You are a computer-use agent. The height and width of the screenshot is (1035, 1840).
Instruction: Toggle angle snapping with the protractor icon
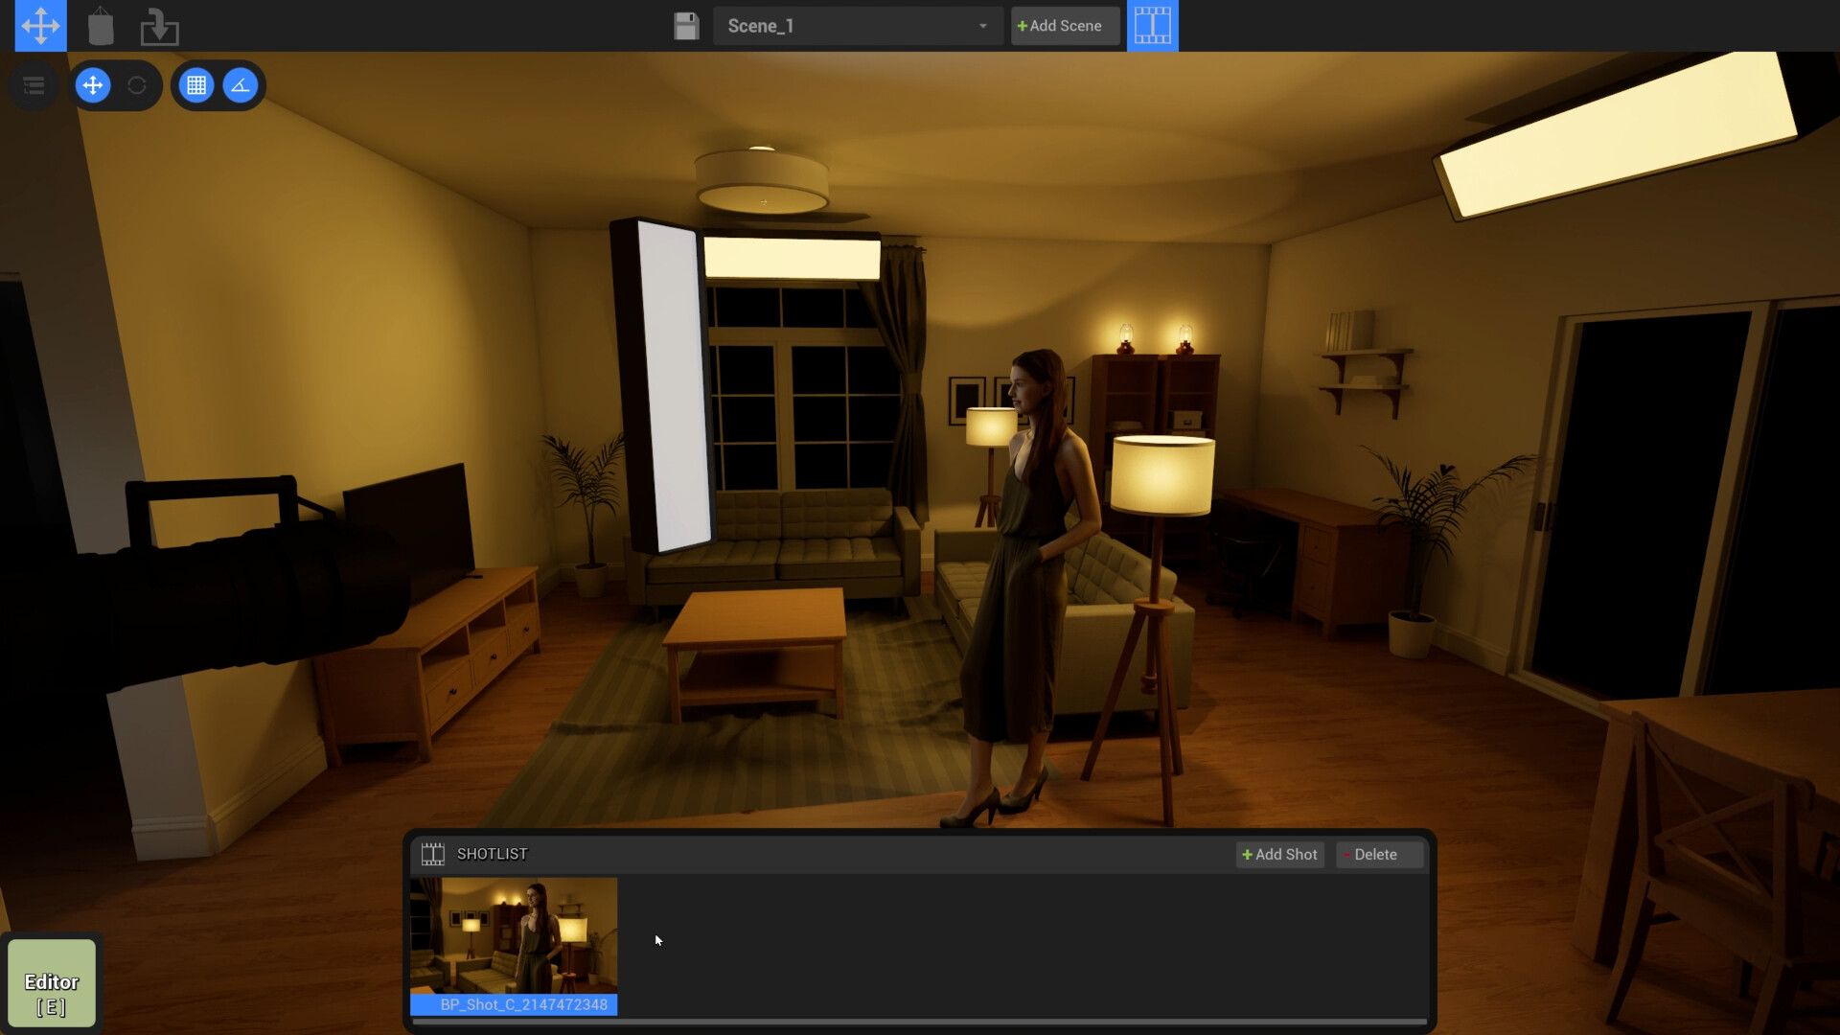tap(241, 85)
